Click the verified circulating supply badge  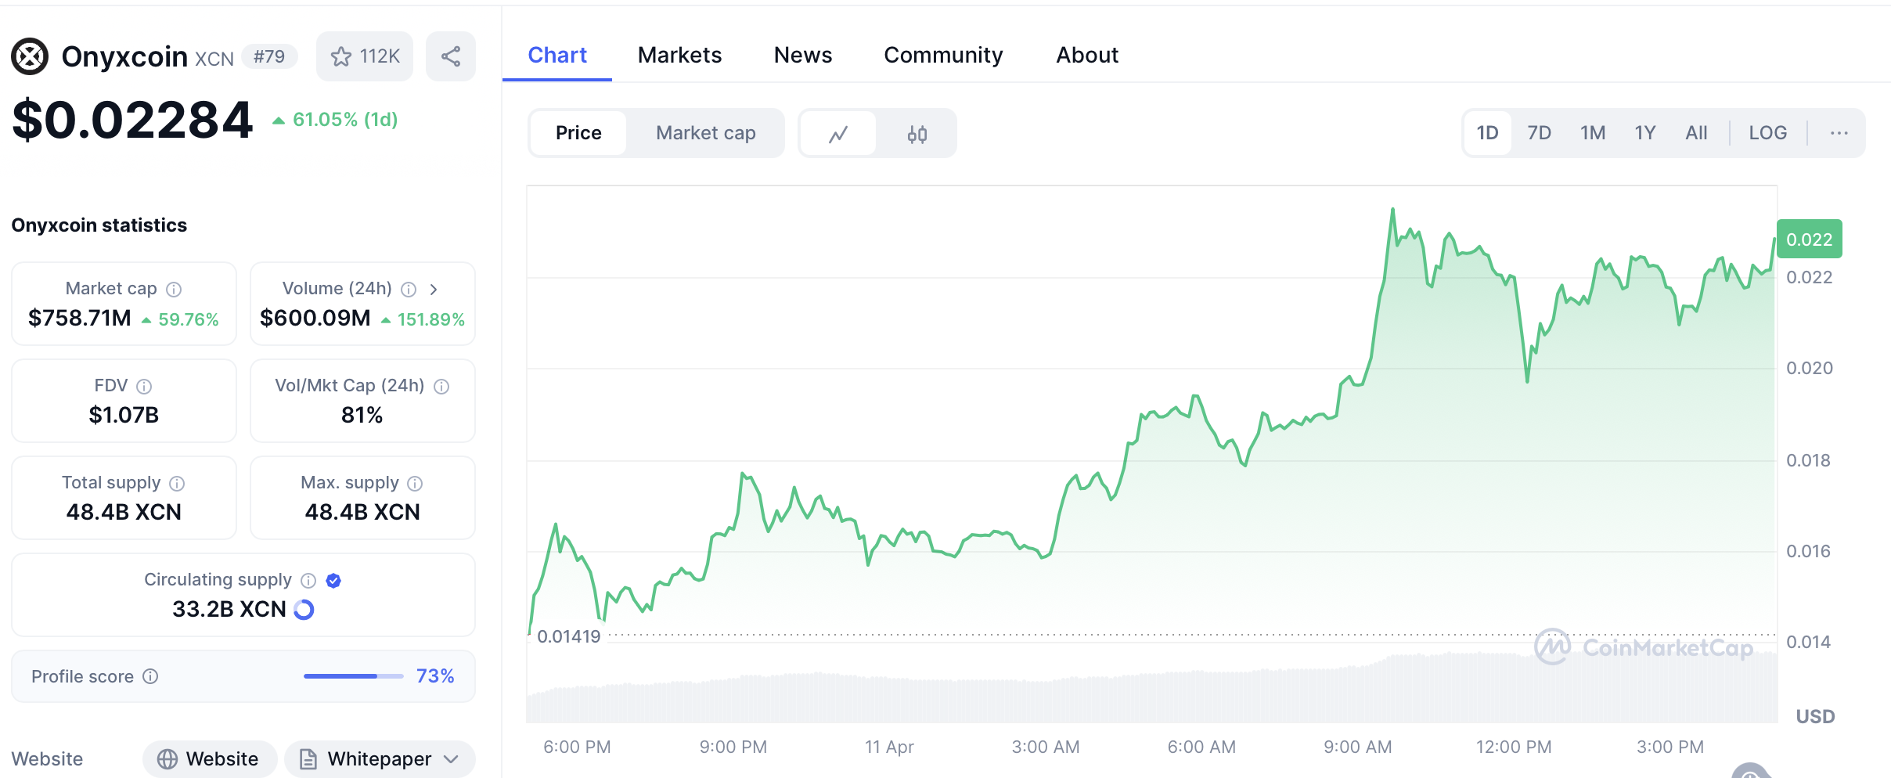coord(333,580)
